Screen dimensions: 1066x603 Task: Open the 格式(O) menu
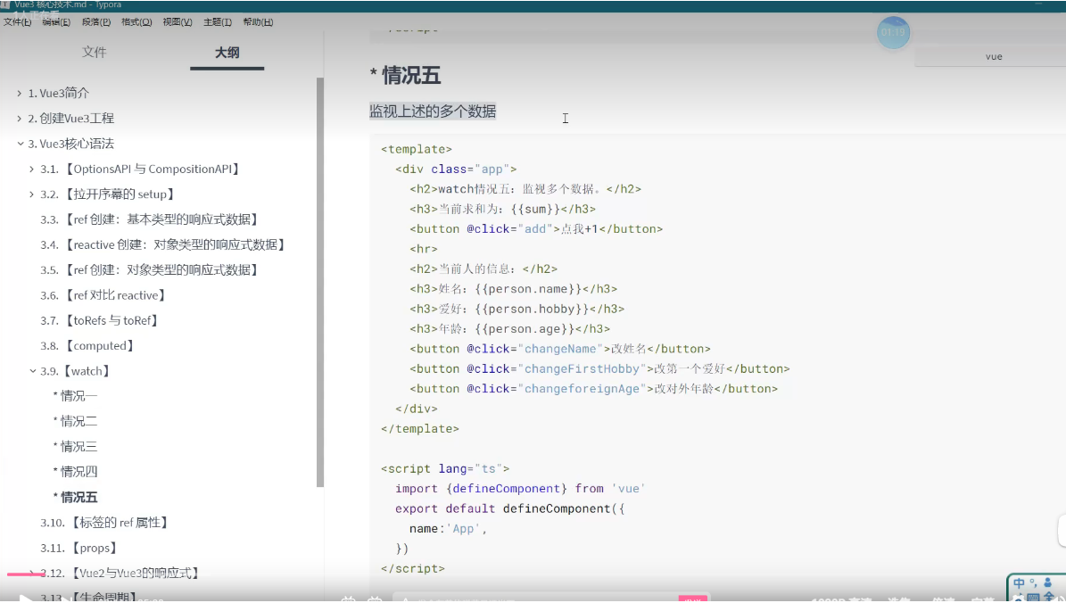click(136, 21)
